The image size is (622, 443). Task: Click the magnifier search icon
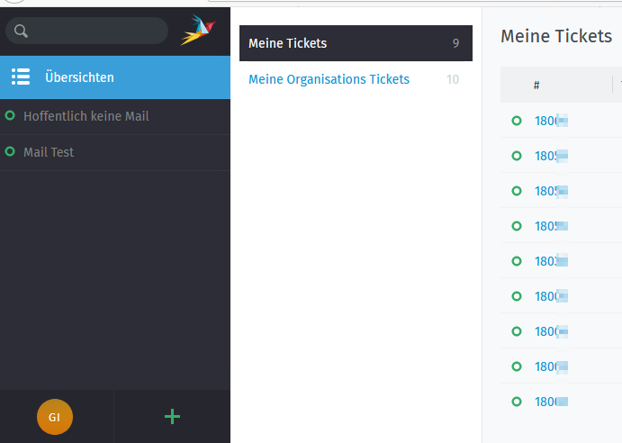tap(21, 31)
